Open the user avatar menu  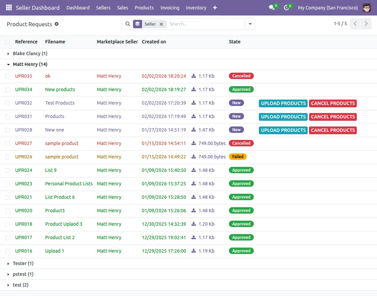[x=367, y=7]
